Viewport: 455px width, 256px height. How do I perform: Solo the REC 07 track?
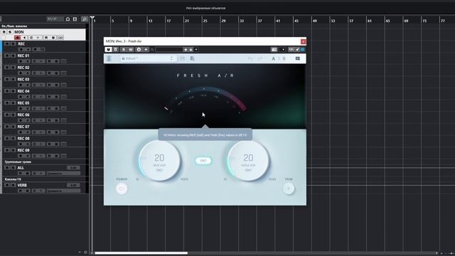[x=13, y=127]
